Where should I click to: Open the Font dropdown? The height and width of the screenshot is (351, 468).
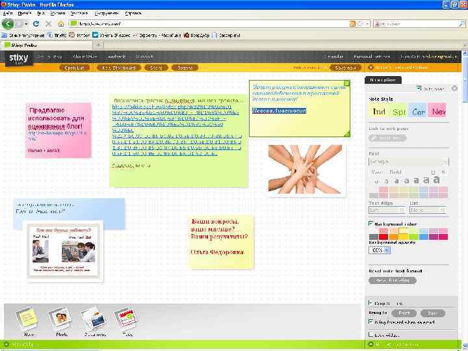[x=409, y=161]
